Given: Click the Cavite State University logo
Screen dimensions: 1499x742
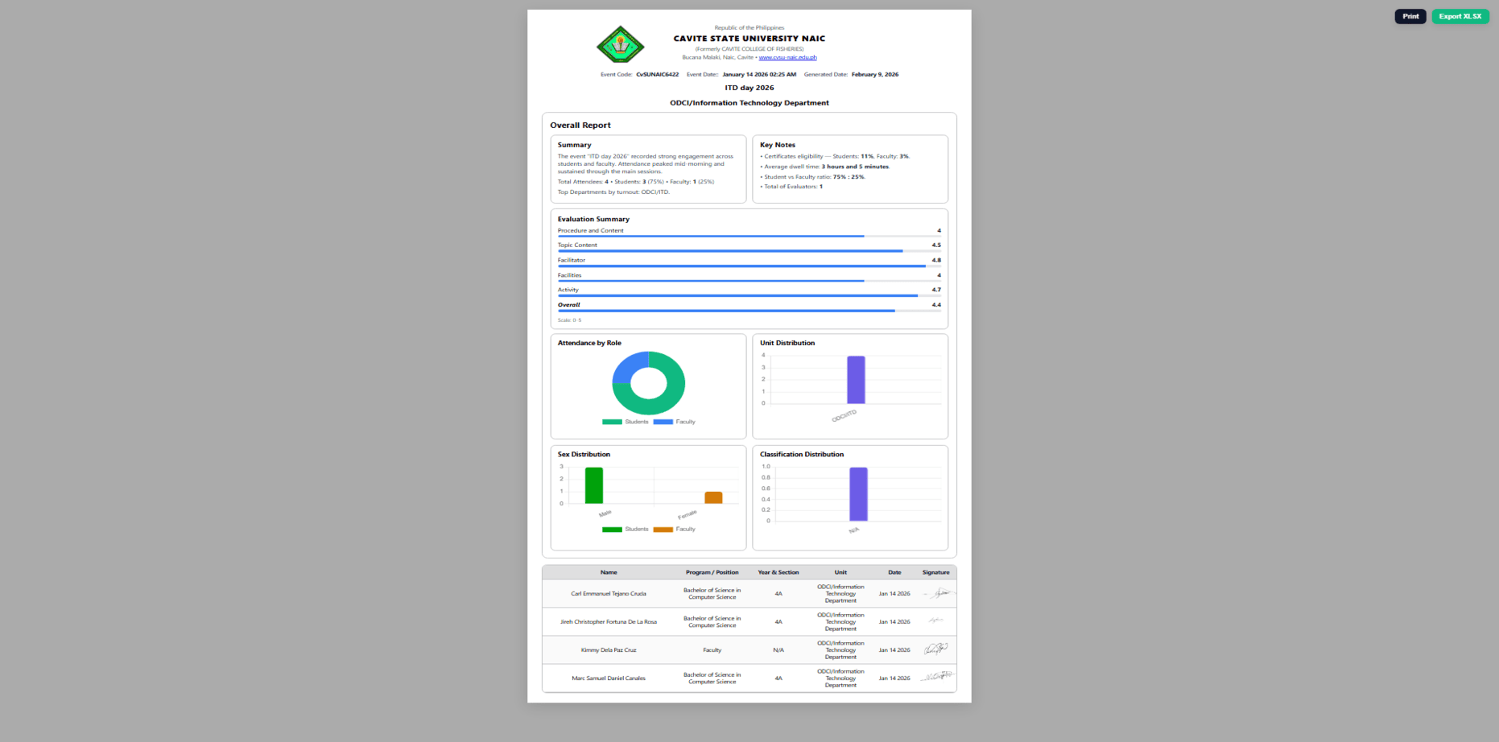Looking at the screenshot, I should [x=620, y=44].
